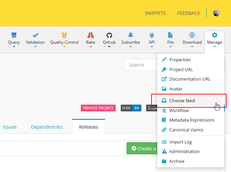Screen dimensions: 231x172
Task: Open the Subscribe bell icon
Action: point(131,35)
